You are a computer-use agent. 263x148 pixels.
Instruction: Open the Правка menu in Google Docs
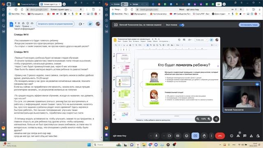25,26
